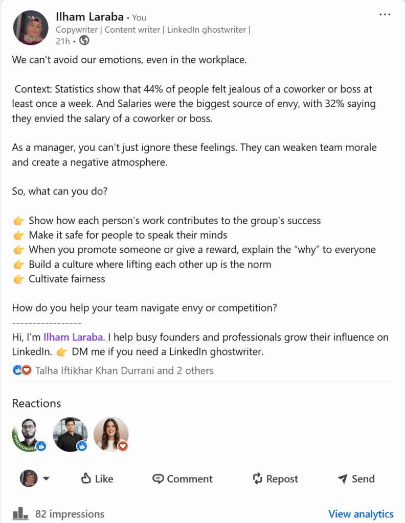Open the third reactor's avatar with heart badge
Screen dimensions: 405x523
click(110, 434)
